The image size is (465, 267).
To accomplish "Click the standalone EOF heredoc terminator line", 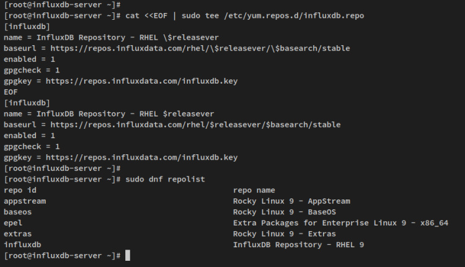I will pyautogui.click(x=11, y=92).
